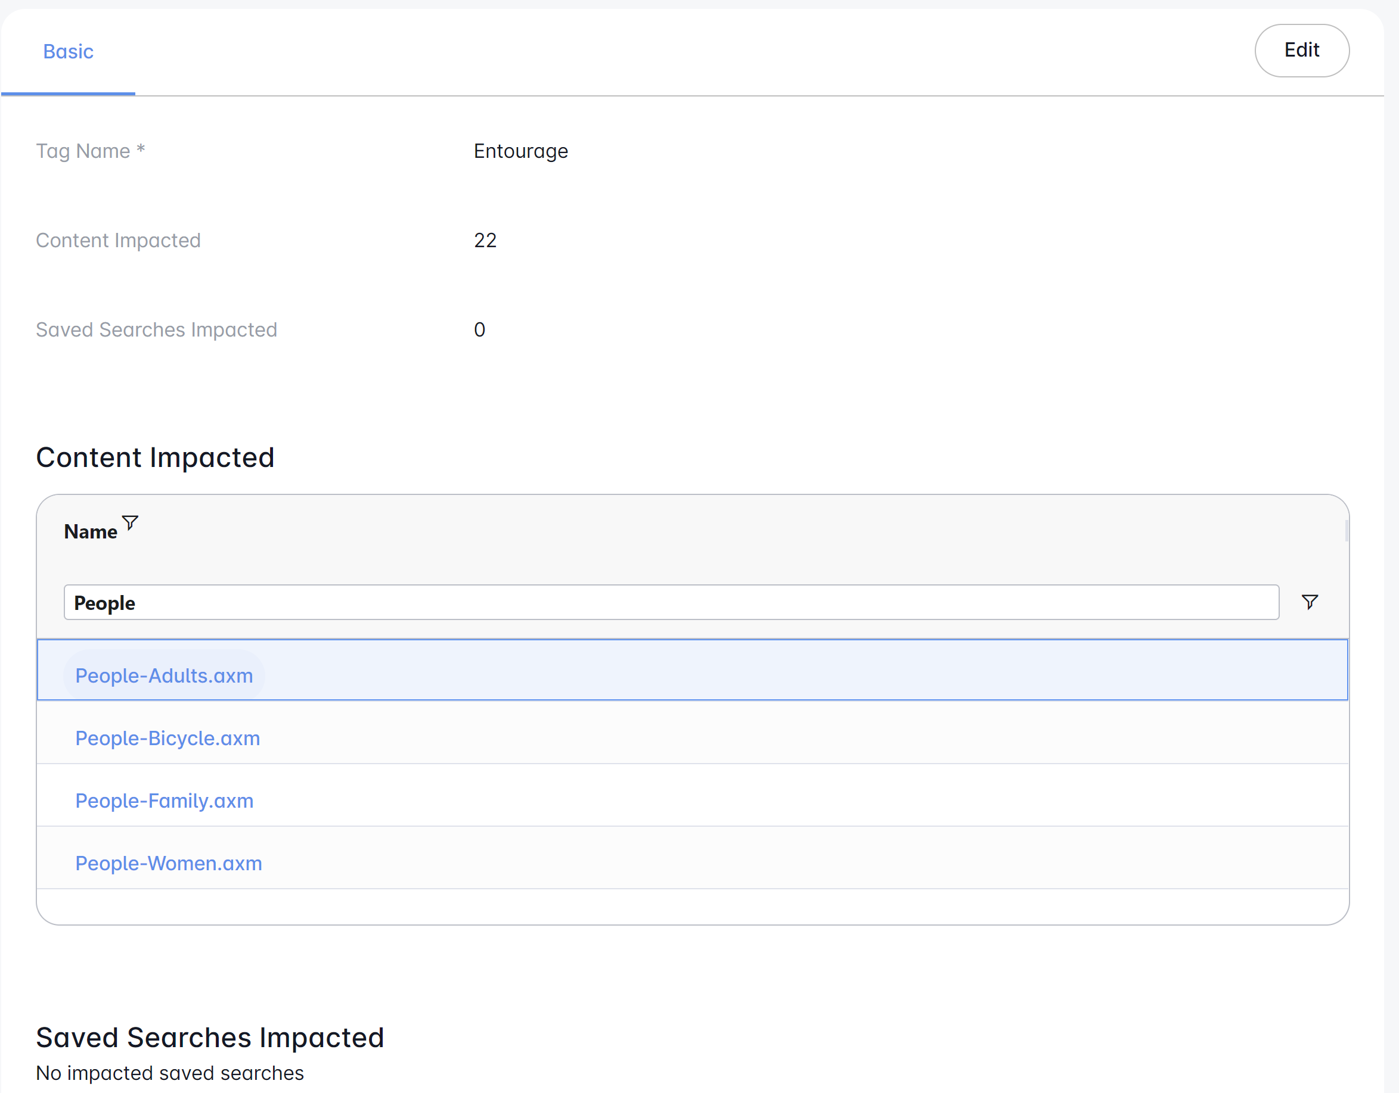
Task: Click the Content Impacted count 22
Action: click(x=485, y=240)
